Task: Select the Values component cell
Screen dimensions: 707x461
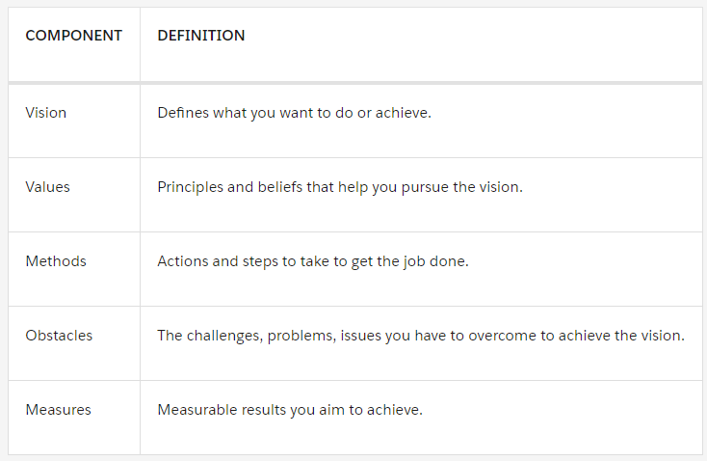Action: (47, 186)
